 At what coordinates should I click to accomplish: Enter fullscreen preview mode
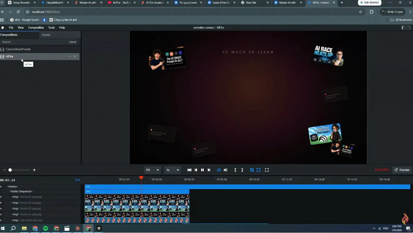pyautogui.click(x=267, y=170)
